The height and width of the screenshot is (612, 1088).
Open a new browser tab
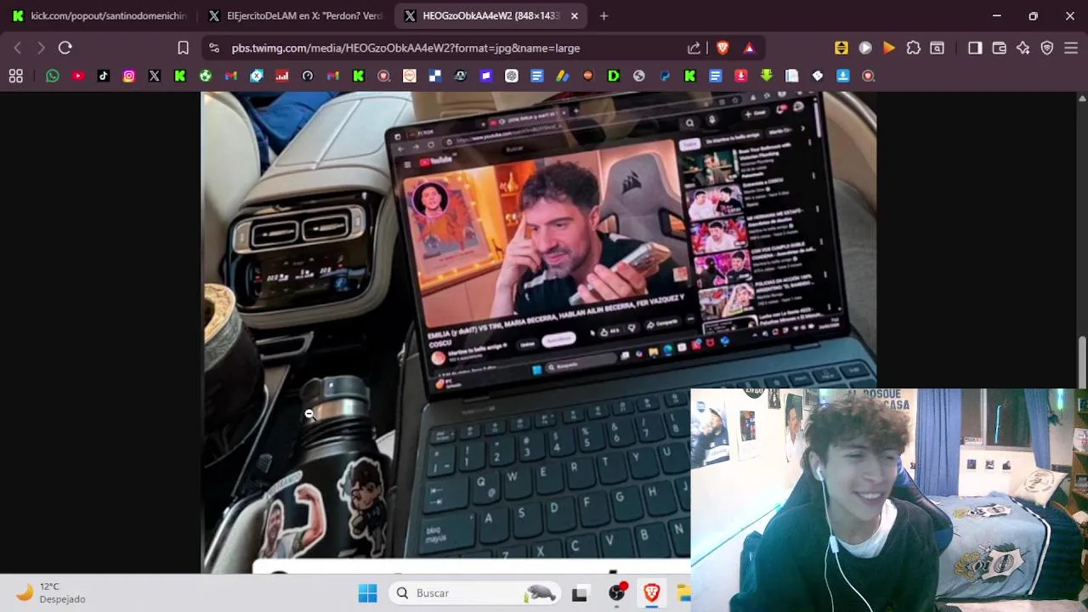click(x=603, y=15)
